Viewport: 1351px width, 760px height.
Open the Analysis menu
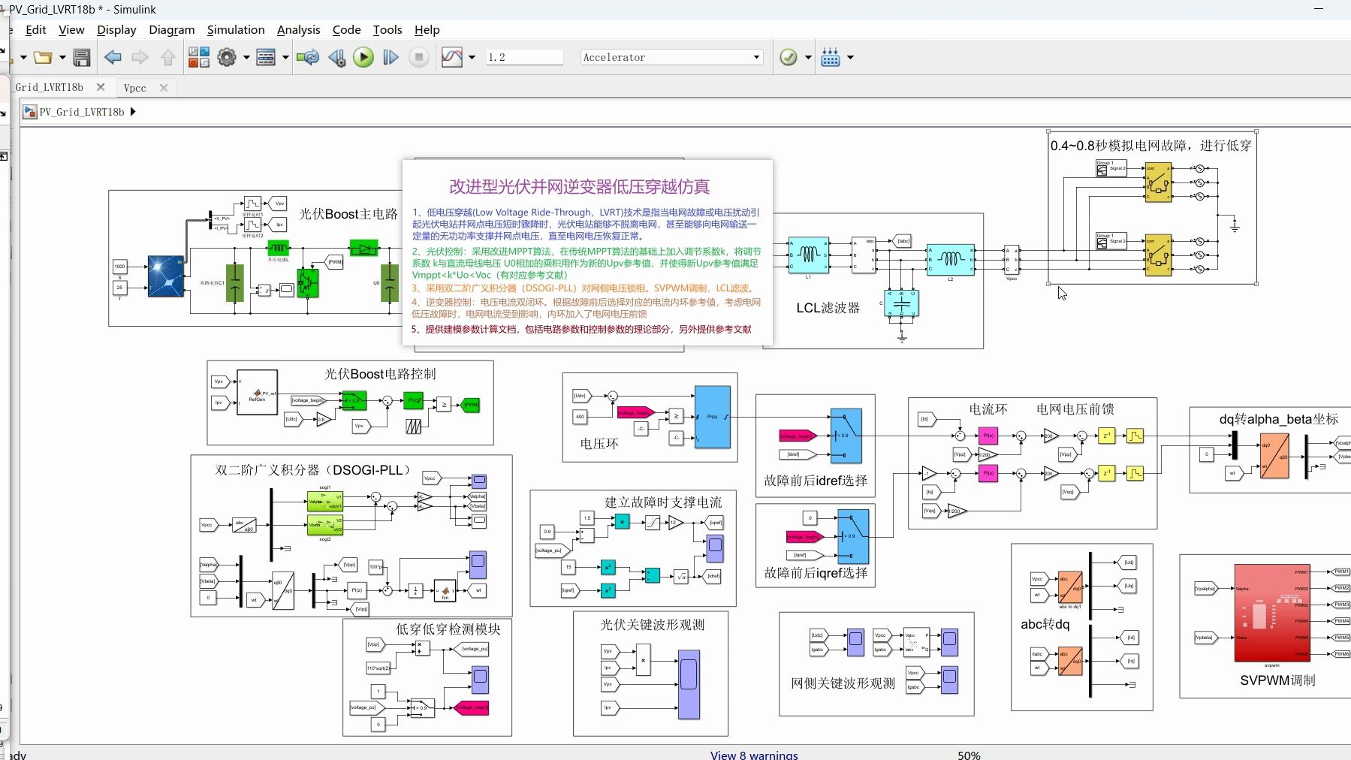298,30
